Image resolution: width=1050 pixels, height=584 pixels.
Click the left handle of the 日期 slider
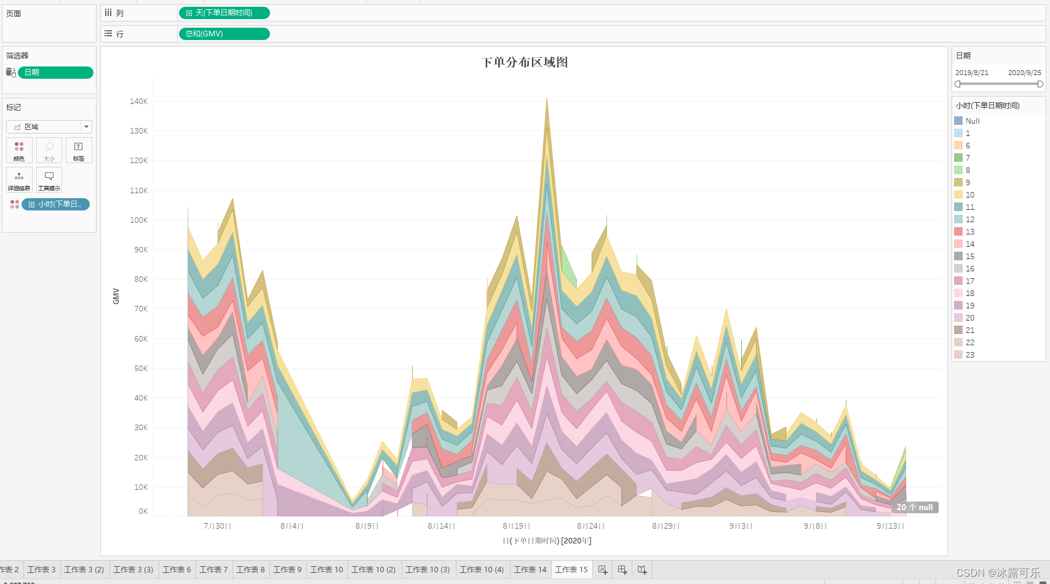click(958, 84)
